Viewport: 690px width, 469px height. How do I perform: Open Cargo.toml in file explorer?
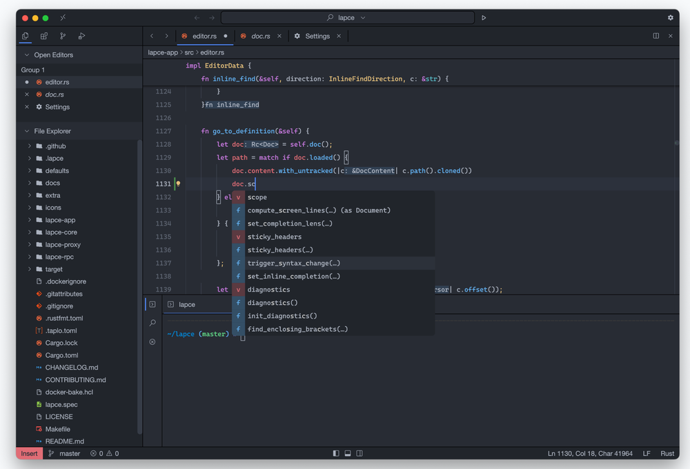click(x=61, y=355)
